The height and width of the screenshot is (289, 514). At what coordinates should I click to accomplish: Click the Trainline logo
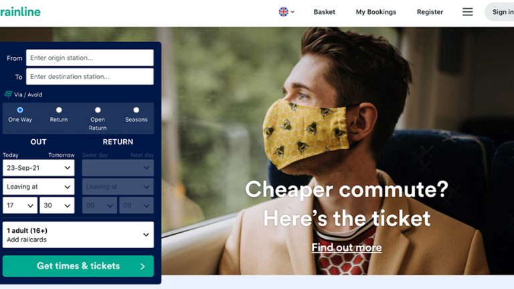[20, 12]
